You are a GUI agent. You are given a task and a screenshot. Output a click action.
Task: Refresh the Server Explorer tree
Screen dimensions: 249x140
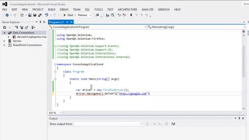[5, 28]
